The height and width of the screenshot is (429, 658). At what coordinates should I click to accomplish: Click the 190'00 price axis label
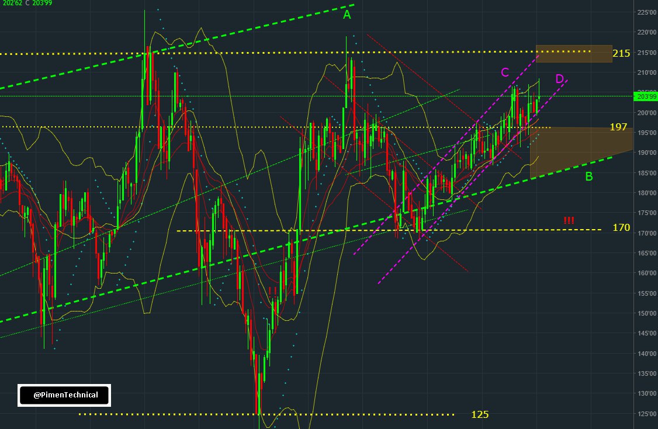tap(647, 153)
